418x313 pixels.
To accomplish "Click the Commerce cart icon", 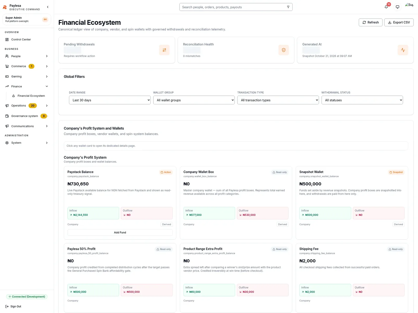I will pos(7,66).
